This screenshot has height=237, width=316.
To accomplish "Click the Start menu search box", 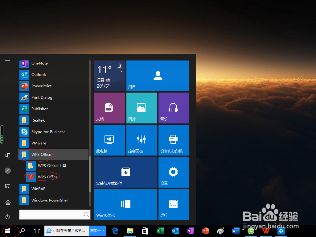I will coord(55,214).
